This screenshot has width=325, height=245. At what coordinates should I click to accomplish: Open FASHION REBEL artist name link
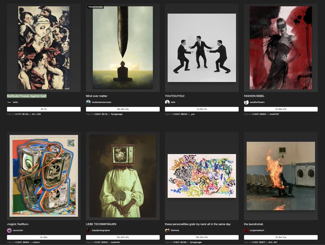click(x=257, y=102)
